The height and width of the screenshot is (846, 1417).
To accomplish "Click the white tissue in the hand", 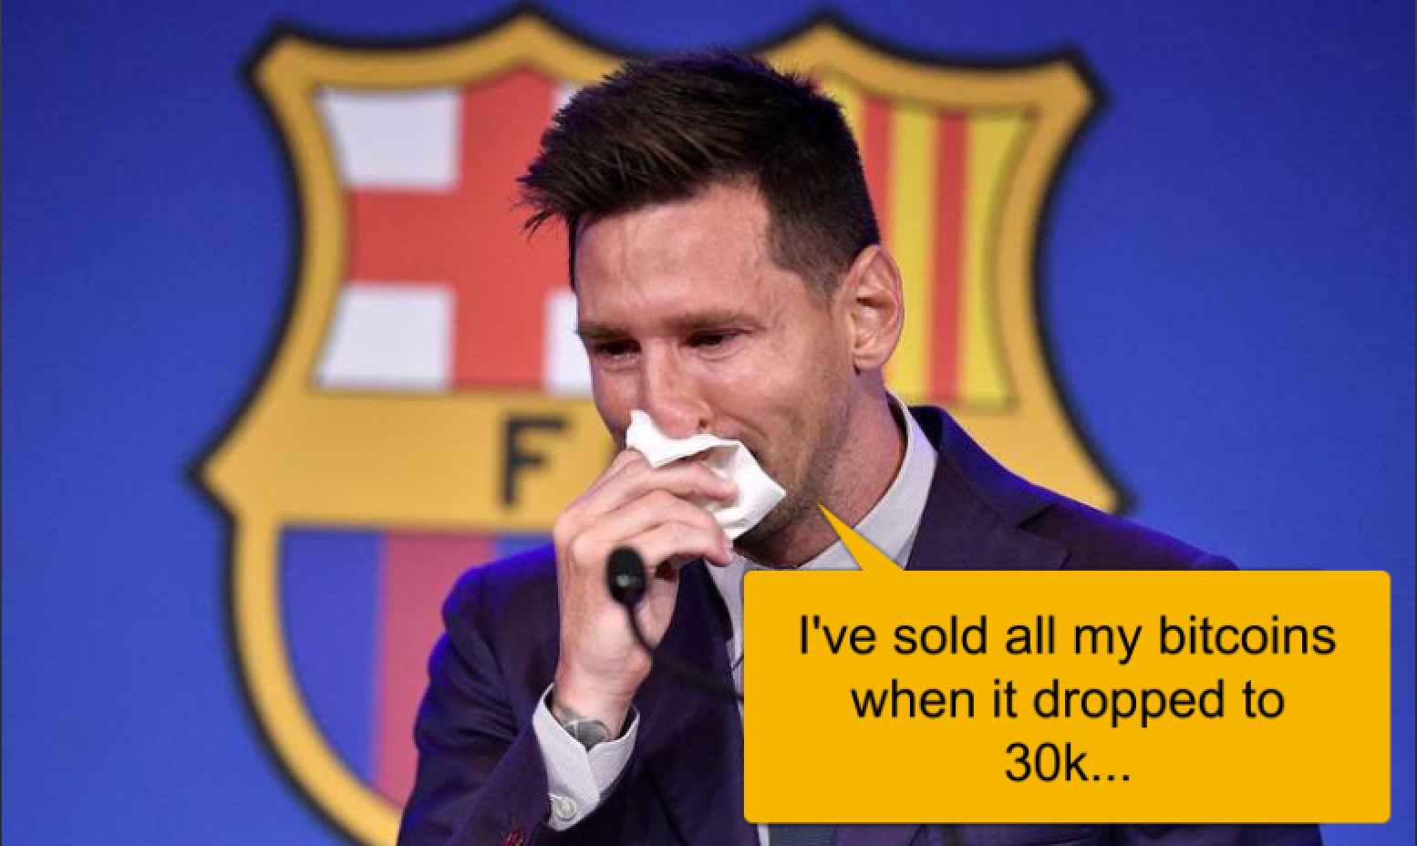I will (x=708, y=469).
